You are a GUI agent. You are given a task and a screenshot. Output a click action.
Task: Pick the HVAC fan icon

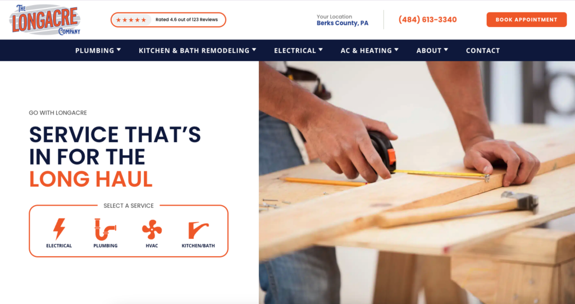pyautogui.click(x=152, y=229)
